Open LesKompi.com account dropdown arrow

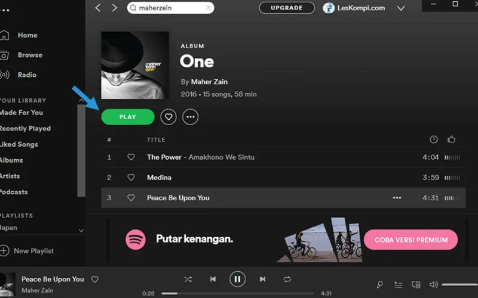click(401, 8)
